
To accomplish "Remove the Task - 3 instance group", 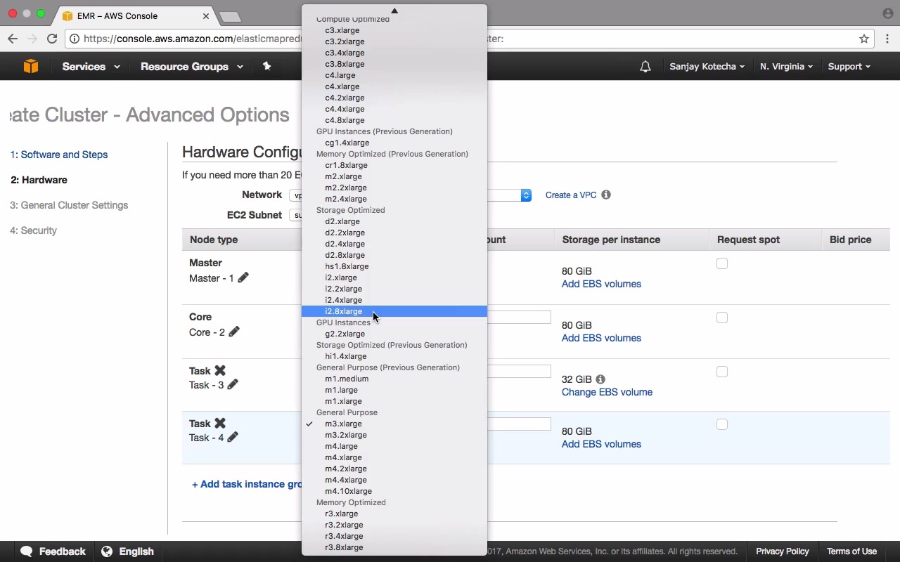I will [220, 370].
